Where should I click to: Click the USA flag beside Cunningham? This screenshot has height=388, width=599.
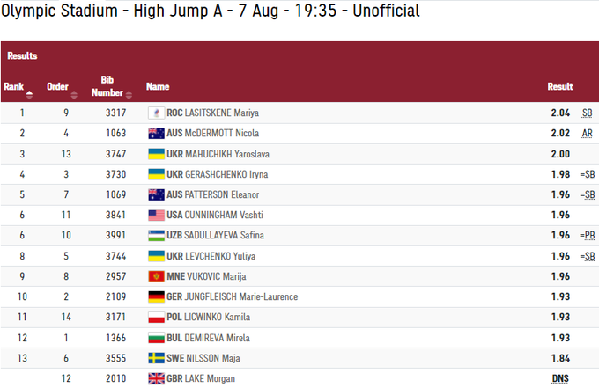pos(156,215)
